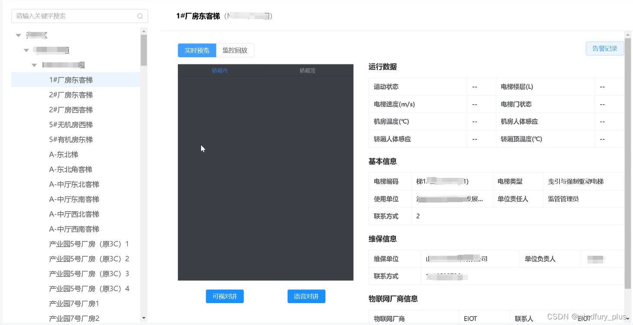Screen dimensions: 633x325
Task: Click the 电梯速度(m/s) label cell
Action: coord(418,104)
